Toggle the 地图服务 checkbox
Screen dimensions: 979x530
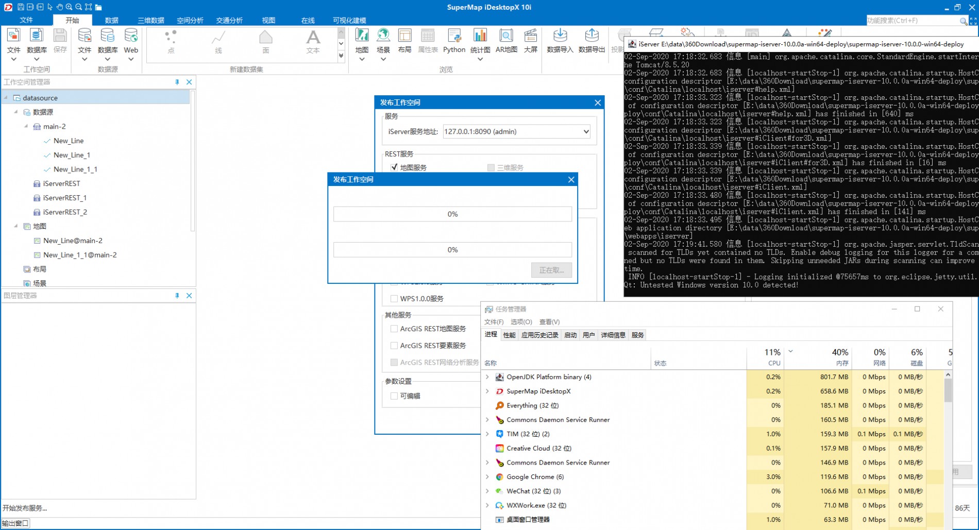tap(394, 167)
